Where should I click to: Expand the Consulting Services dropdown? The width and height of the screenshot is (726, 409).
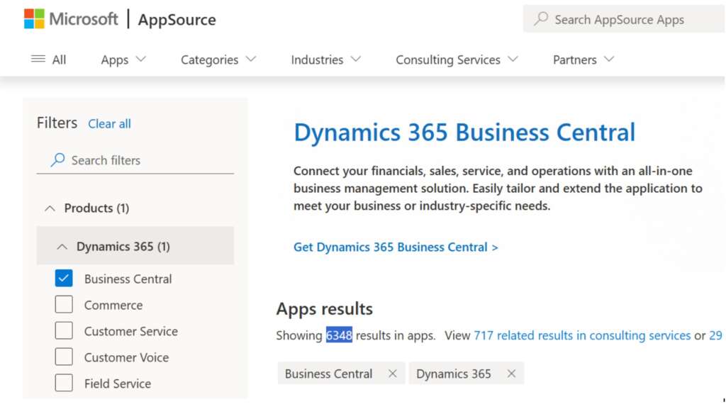(x=457, y=60)
